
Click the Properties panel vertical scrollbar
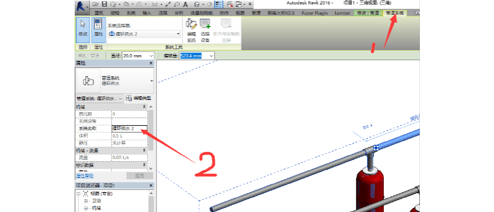[150, 139]
